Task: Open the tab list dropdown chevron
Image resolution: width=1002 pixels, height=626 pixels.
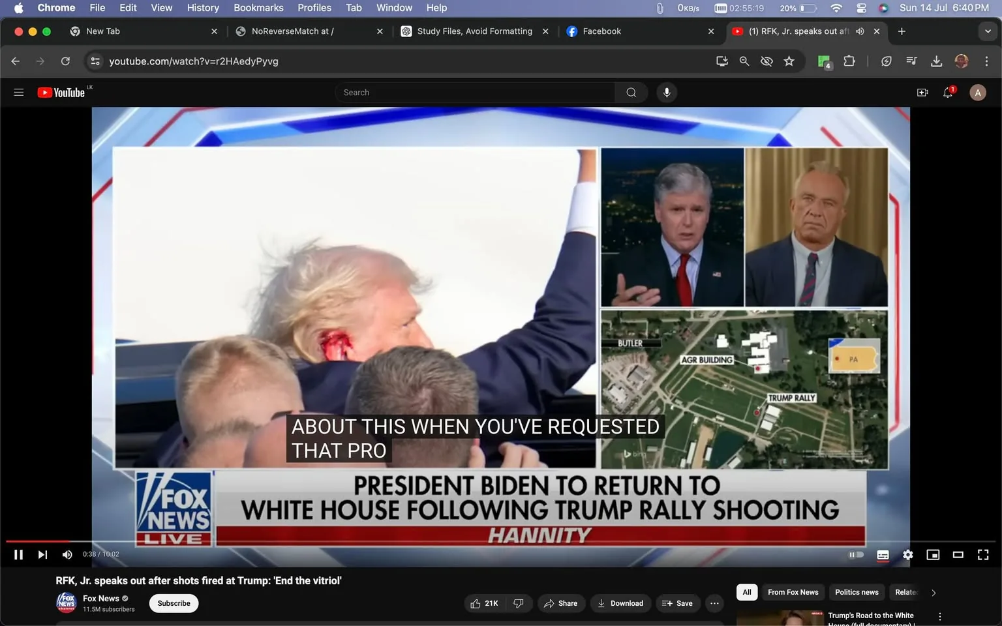Action: (989, 31)
